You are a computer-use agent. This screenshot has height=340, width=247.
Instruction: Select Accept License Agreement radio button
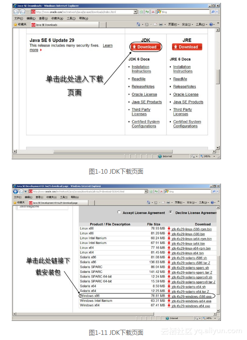click(x=119, y=212)
